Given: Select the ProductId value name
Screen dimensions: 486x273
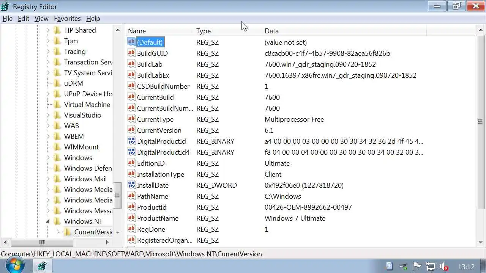Looking at the screenshot, I should tap(151, 207).
